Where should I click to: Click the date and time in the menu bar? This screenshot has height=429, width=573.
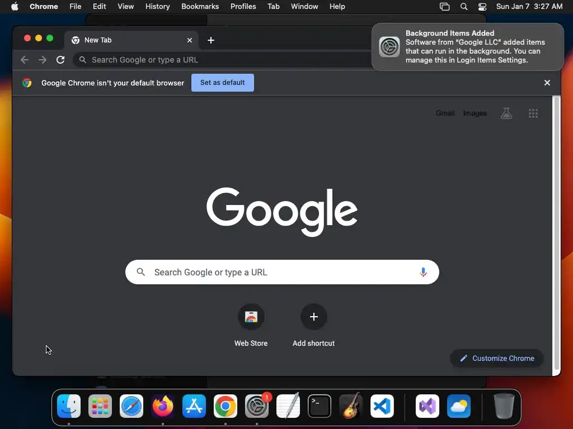point(529,7)
